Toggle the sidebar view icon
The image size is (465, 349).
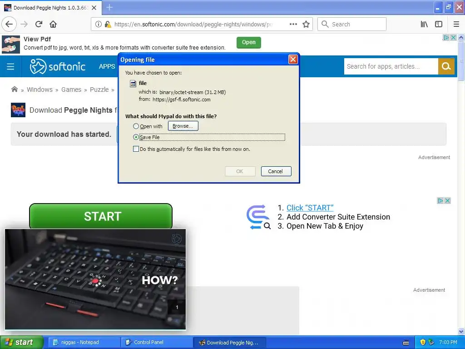(x=439, y=25)
